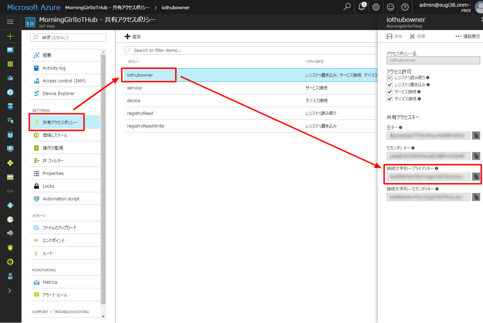Copy the secondary key (セカンダリ キー) value
The width and height of the screenshot is (483, 323).
pyautogui.click(x=476, y=156)
